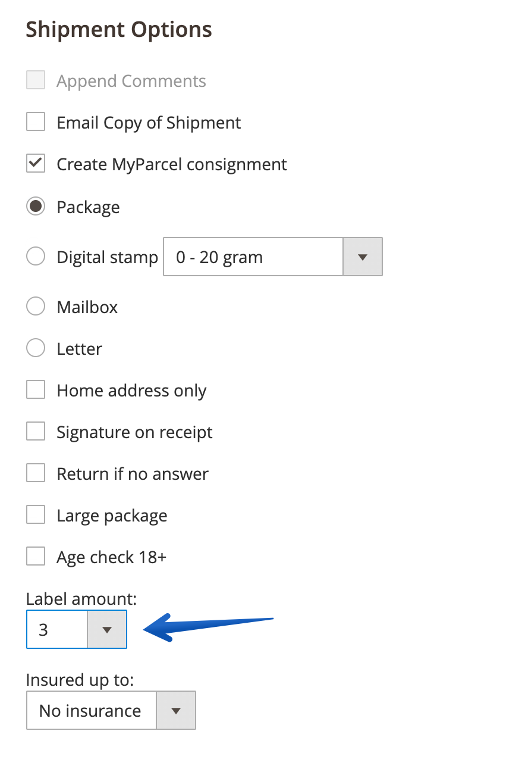Viewport: 522px width, 762px height.
Task: Select the Mailbox radio button
Action: (x=36, y=307)
